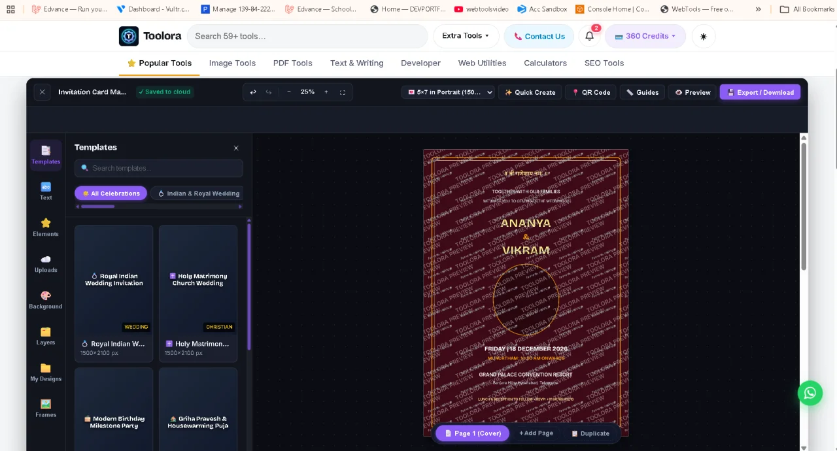Open the All Bookmarks folder

click(808, 9)
